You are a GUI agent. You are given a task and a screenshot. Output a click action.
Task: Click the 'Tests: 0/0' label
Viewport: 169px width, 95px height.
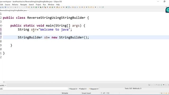(x=128, y=88)
